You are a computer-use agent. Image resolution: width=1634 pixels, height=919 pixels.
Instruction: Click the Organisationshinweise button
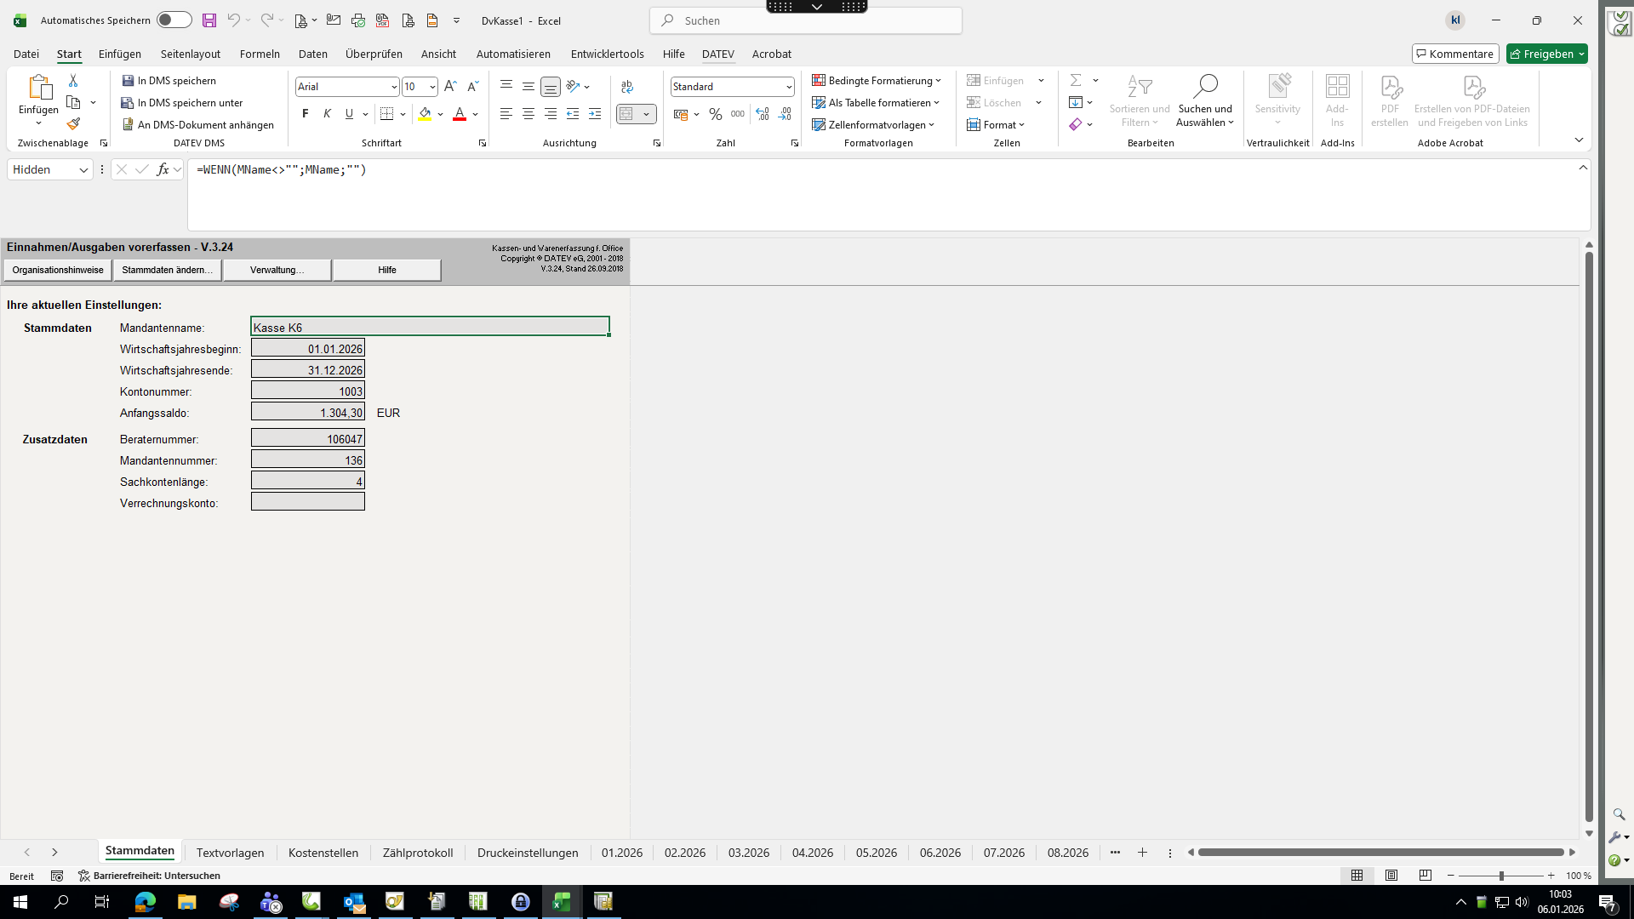click(58, 270)
